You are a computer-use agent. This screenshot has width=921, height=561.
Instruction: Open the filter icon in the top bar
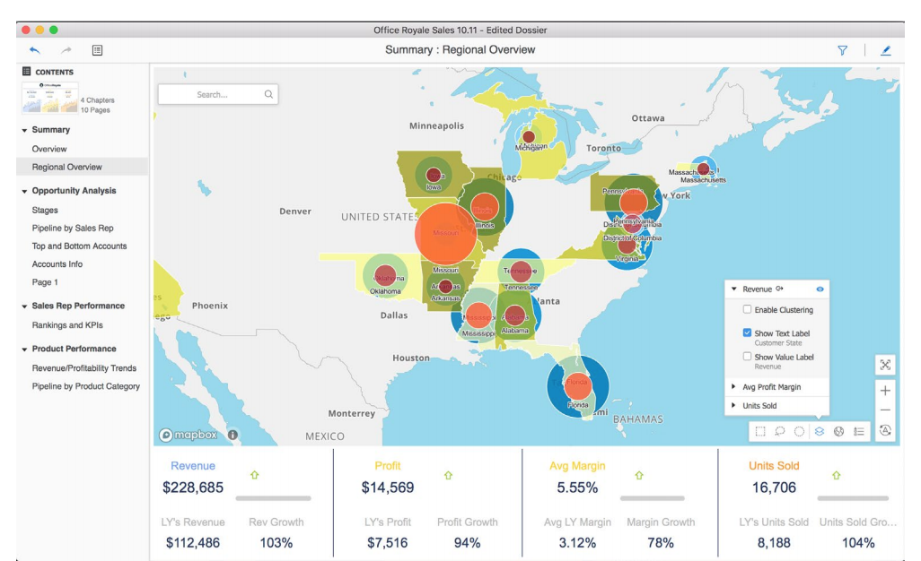pos(842,52)
